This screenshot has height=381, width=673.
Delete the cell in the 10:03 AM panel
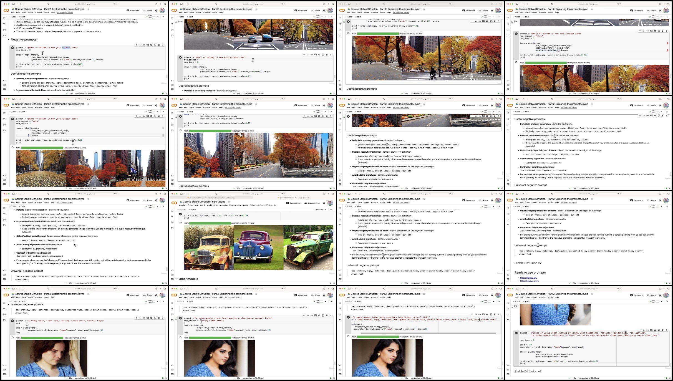(x=327, y=55)
